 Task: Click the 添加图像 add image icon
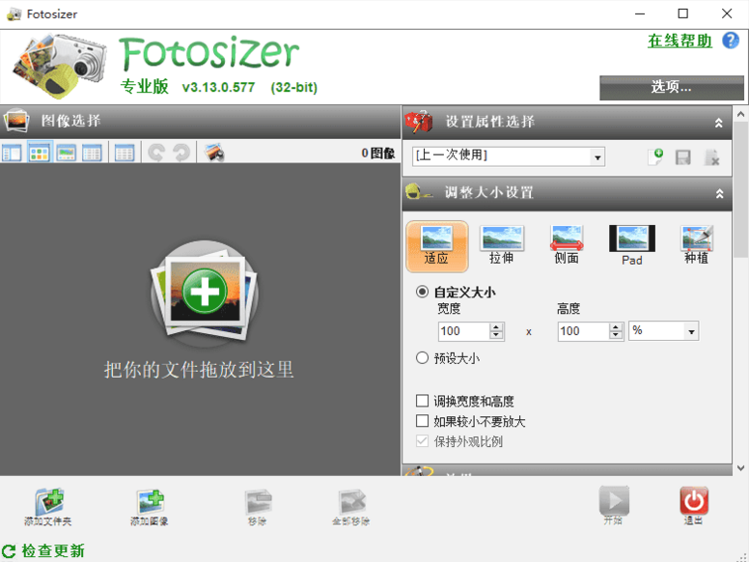[x=150, y=502]
